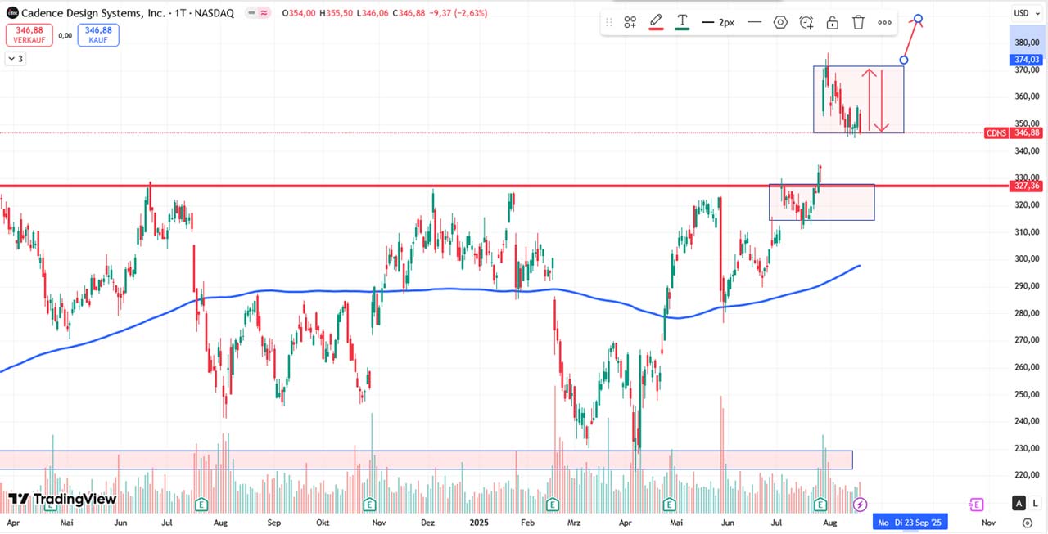Click the open value O354,00
1048x534 pixels.
click(299, 13)
